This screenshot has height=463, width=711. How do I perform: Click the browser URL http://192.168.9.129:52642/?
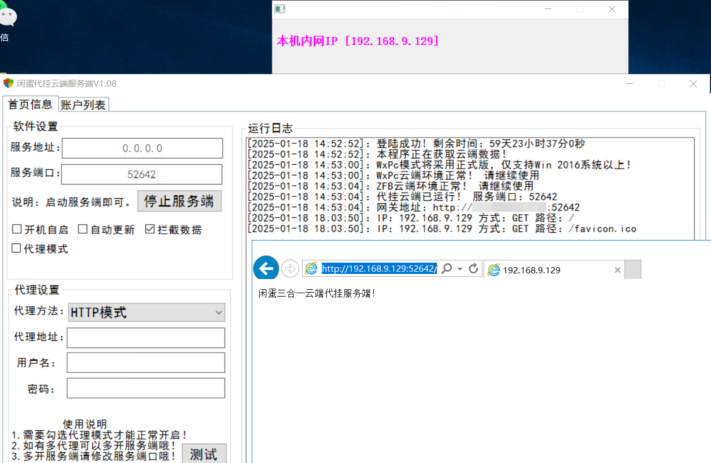pos(380,269)
